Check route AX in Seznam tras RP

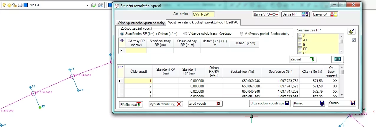[x=300, y=40]
